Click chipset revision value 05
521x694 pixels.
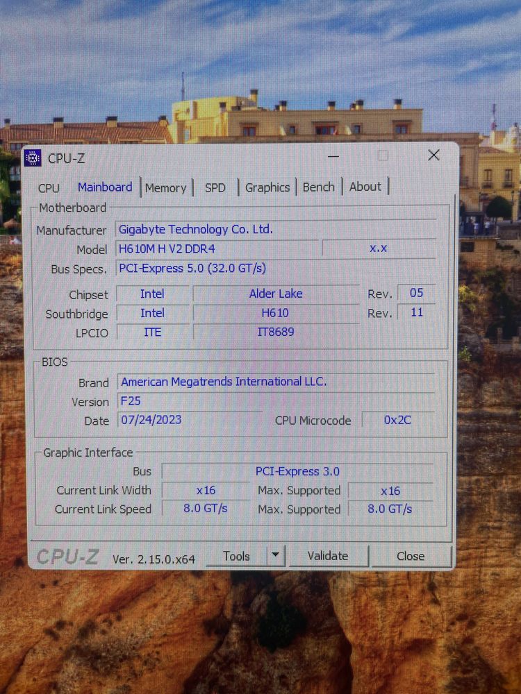416,293
